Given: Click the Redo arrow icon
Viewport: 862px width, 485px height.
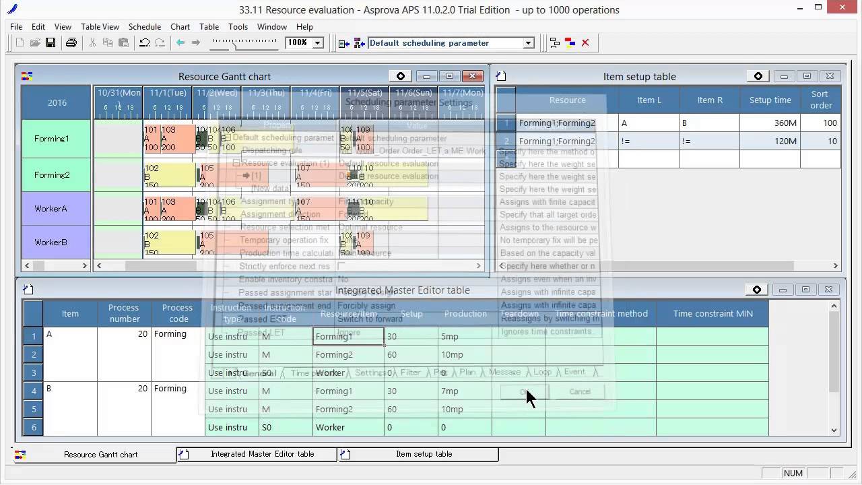Looking at the screenshot, I should 160,42.
